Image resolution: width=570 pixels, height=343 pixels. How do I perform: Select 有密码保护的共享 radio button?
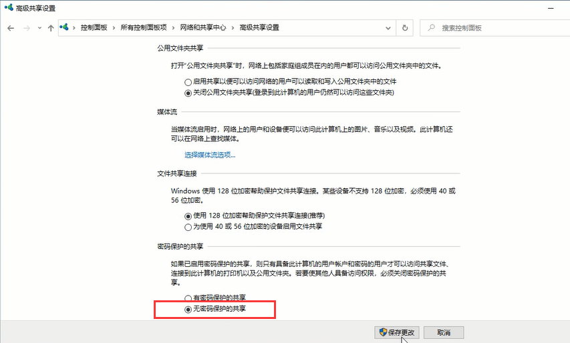click(x=188, y=299)
